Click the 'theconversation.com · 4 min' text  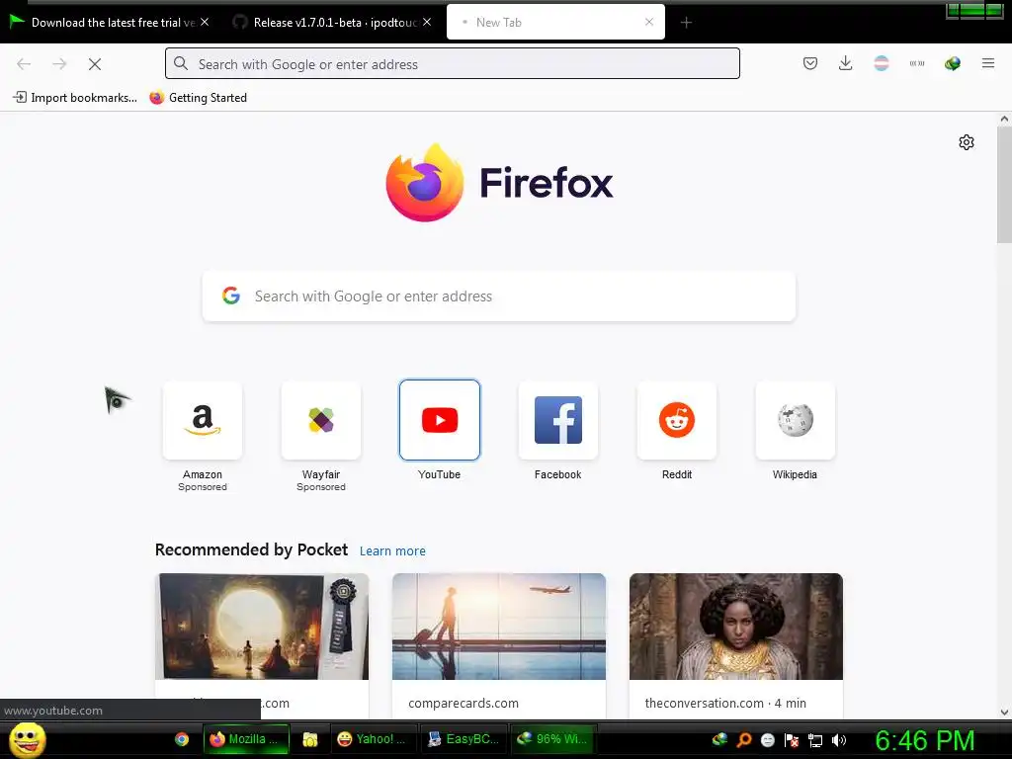pos(725,704)
